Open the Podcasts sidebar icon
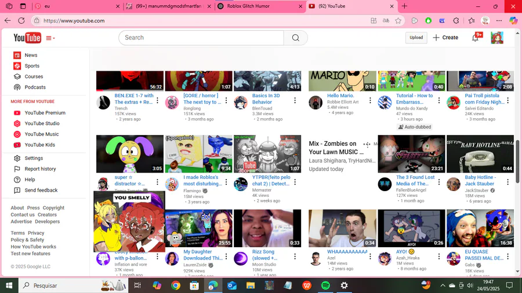Image resolution: width=522 pixels, height=293 pixels. pos(17,87)
